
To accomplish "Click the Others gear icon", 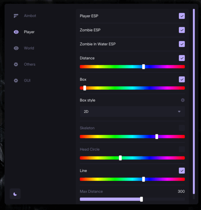I will 16,64.
